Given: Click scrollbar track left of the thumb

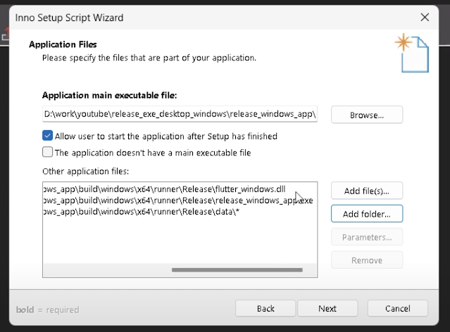Looking at the screenshot, I should coord(106,270).
